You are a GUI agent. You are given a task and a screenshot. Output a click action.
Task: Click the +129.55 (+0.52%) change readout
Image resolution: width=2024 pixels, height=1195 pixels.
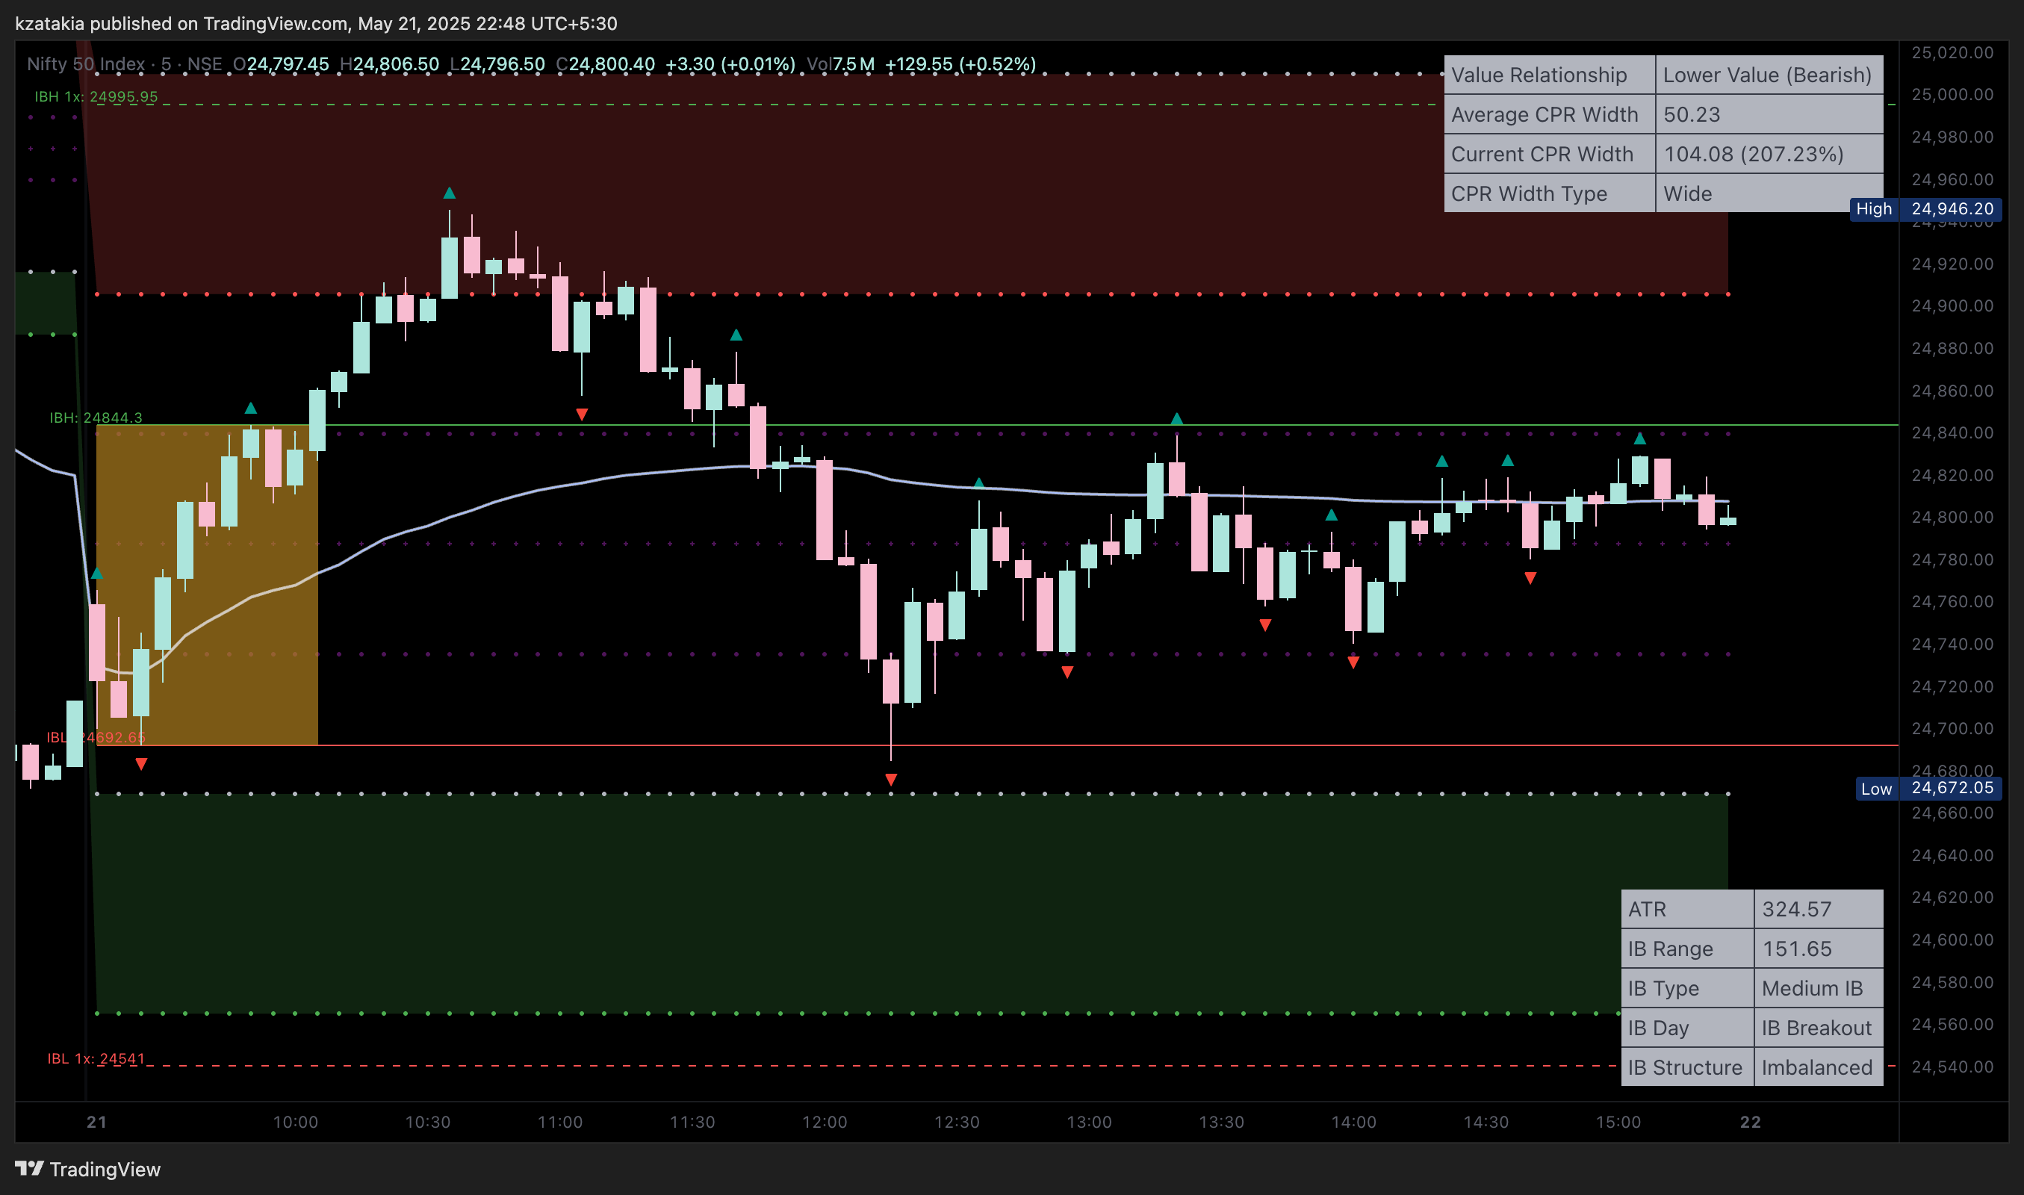click(960, 63)
